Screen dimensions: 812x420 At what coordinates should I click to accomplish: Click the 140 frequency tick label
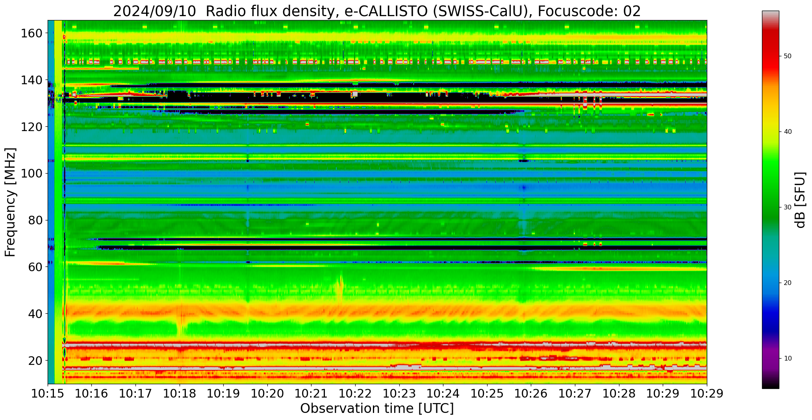coord(32,80)
